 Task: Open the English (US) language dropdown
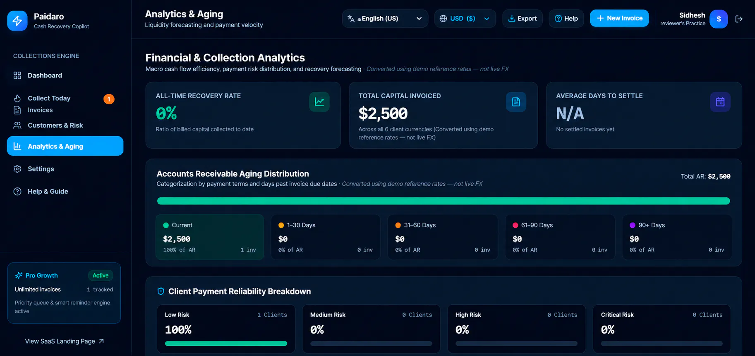(x=385, y=19)
